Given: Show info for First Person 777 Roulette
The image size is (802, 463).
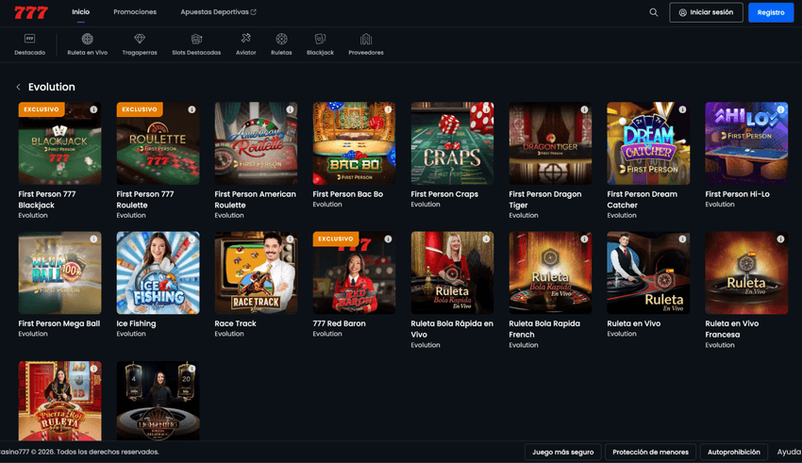Looking at the screenshot, I should pyautogui.click(x=192, y=109).
